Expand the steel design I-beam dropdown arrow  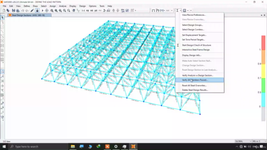pyautogui.click(x=181, y=10)
